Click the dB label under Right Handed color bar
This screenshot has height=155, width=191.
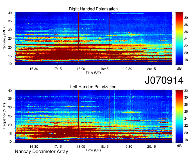click(x=179, y=69)
